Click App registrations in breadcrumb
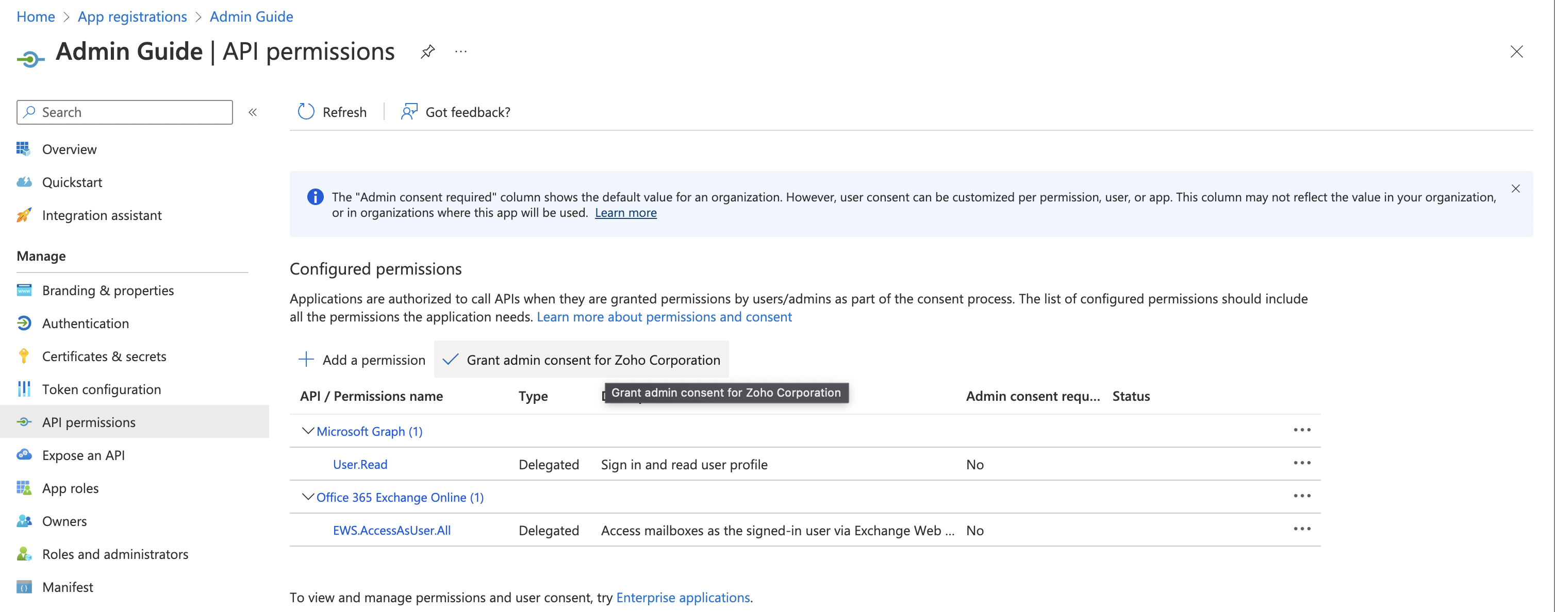Viewport: 1555px width, 612px height. point(132,16)
